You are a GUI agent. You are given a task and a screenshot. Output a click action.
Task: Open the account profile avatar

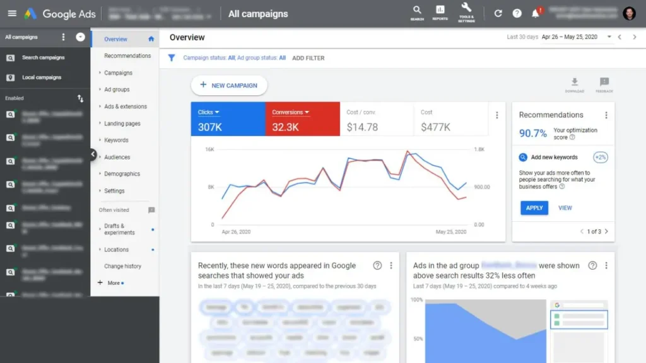pyautogui.click(x=629, y=14)
